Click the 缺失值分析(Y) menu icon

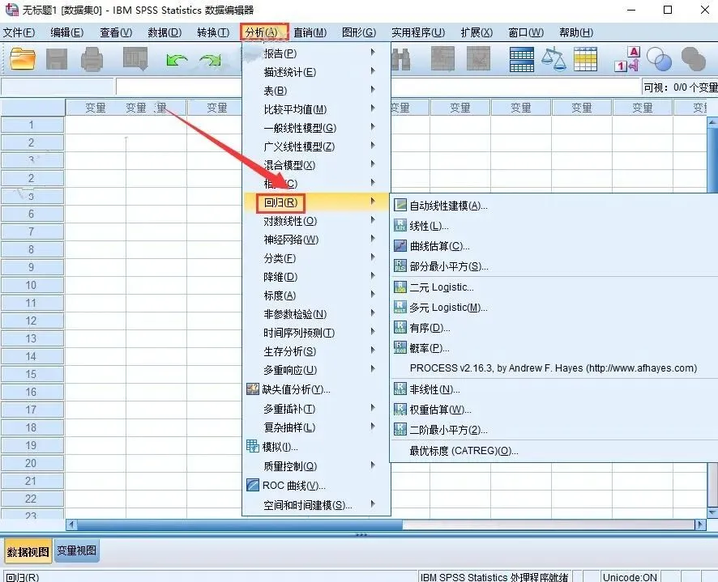point(253,389)
